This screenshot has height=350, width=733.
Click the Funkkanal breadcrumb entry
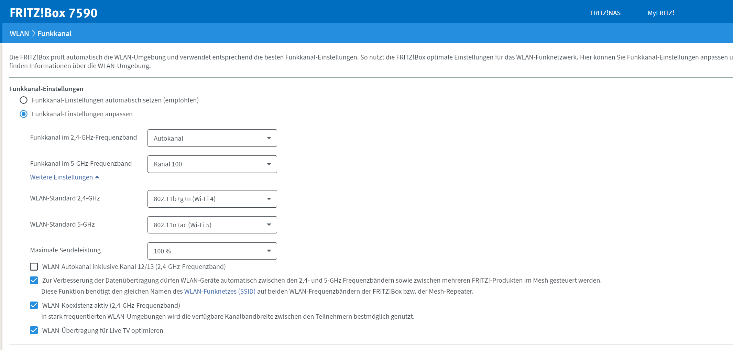click(x=54, y=34)
